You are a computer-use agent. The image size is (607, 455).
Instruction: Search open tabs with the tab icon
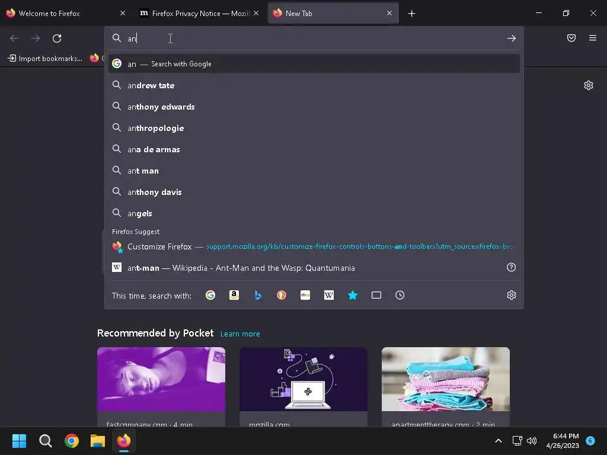pos(376,295)
